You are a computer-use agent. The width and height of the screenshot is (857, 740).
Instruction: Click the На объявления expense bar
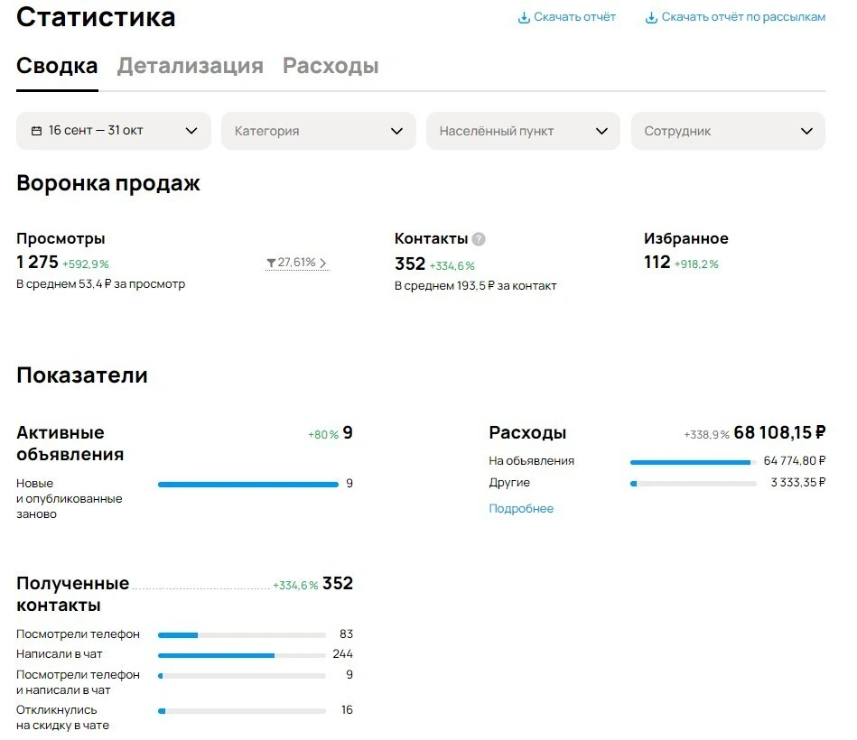pyautogui.click(x=693, y=462)
